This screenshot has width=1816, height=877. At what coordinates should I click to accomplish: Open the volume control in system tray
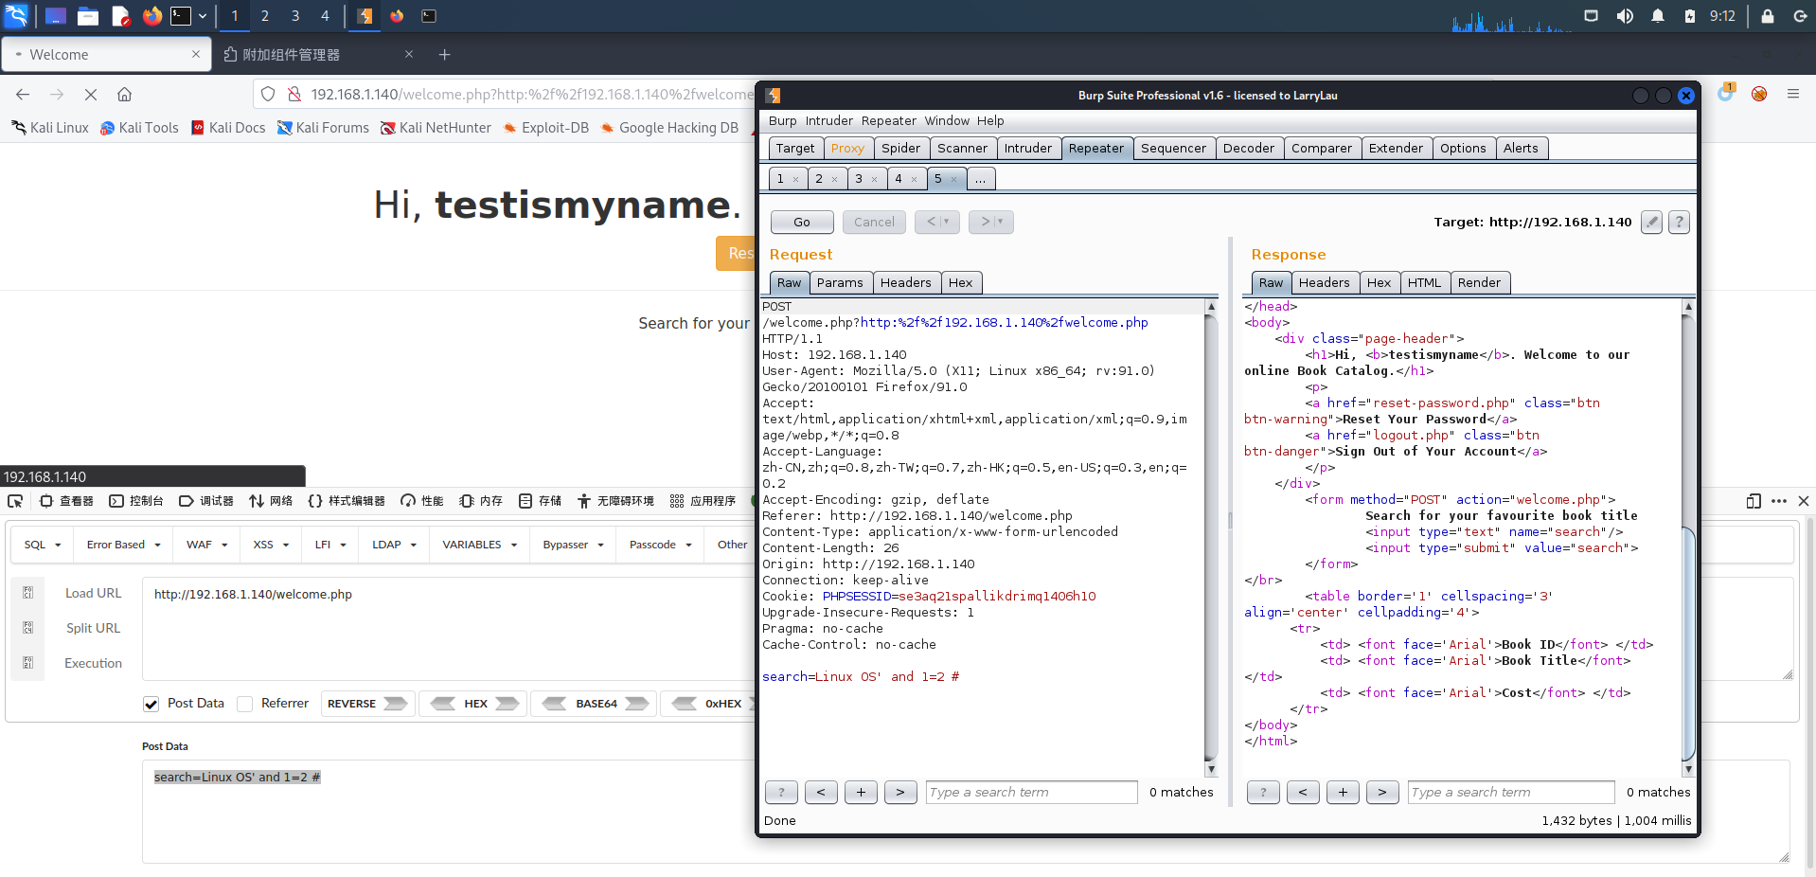1625,16
